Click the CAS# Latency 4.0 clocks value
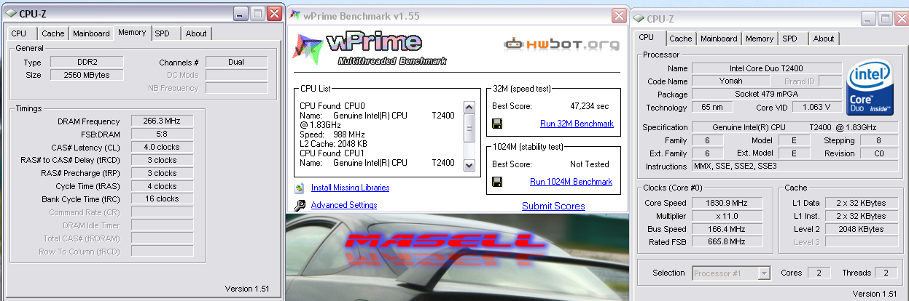 coord(162,147)
